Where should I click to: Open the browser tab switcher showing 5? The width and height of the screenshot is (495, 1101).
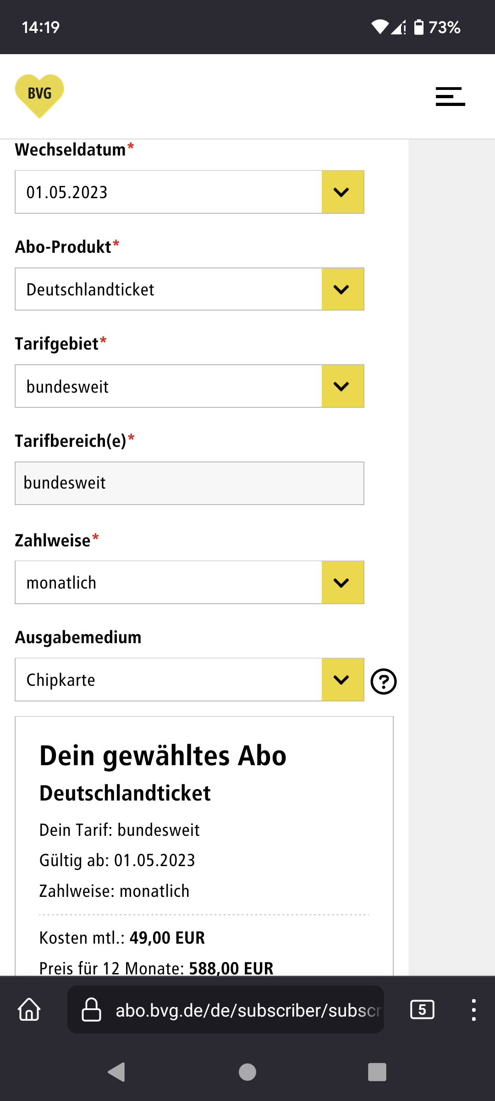click(422, 1010)
